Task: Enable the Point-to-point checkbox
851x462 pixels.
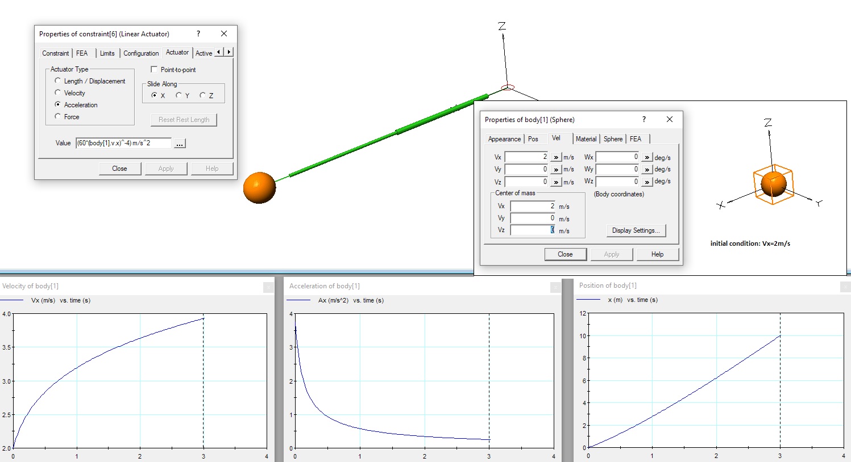Action: click(154, 69)
